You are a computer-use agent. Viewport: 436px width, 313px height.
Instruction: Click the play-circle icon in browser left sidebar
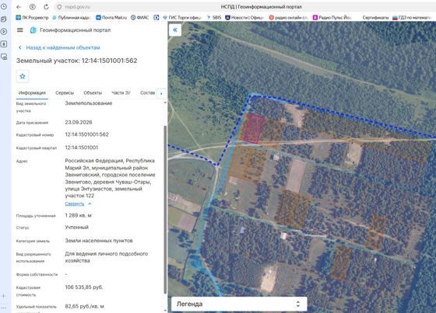point(4,31)
